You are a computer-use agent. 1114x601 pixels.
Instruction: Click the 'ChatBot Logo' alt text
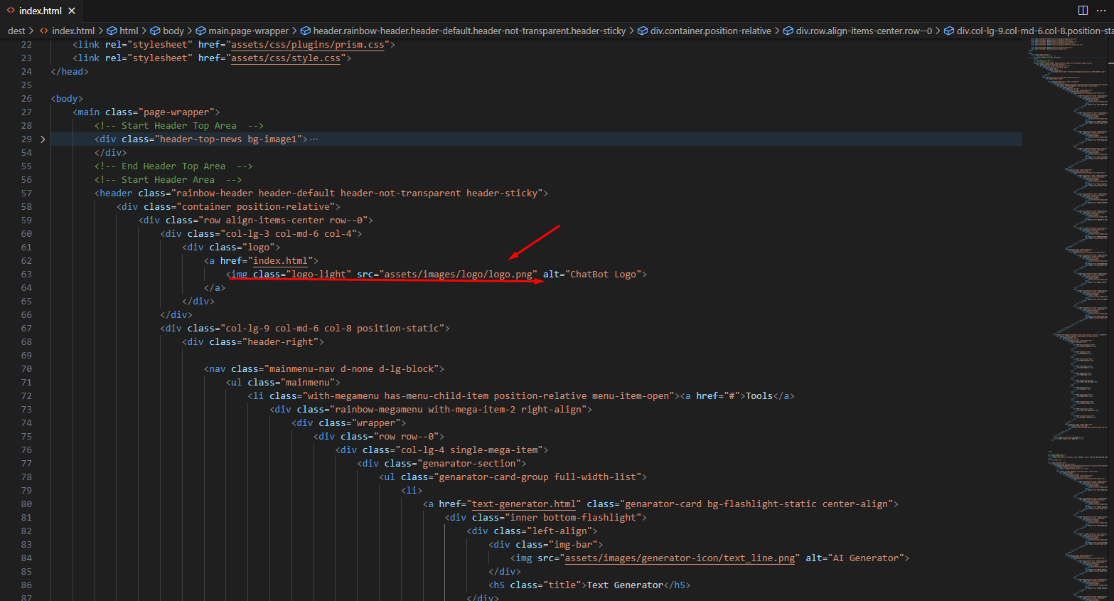point(603,275)
